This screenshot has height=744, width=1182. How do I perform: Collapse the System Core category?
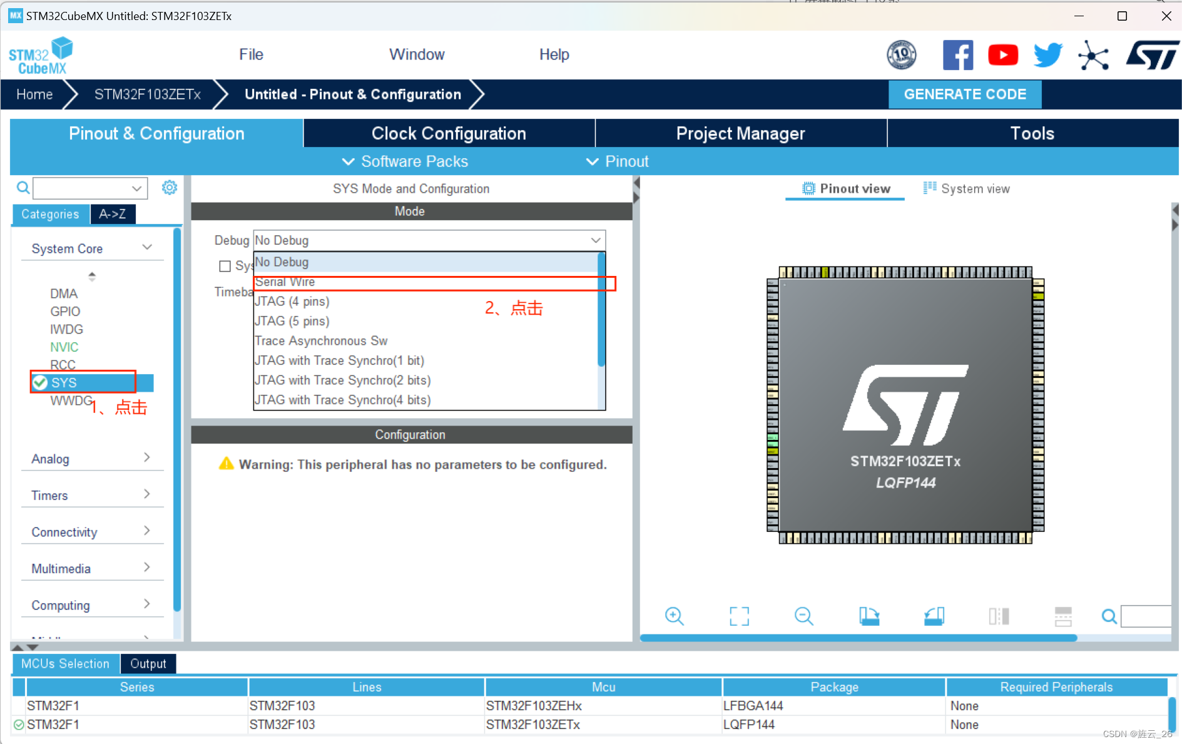92,248
